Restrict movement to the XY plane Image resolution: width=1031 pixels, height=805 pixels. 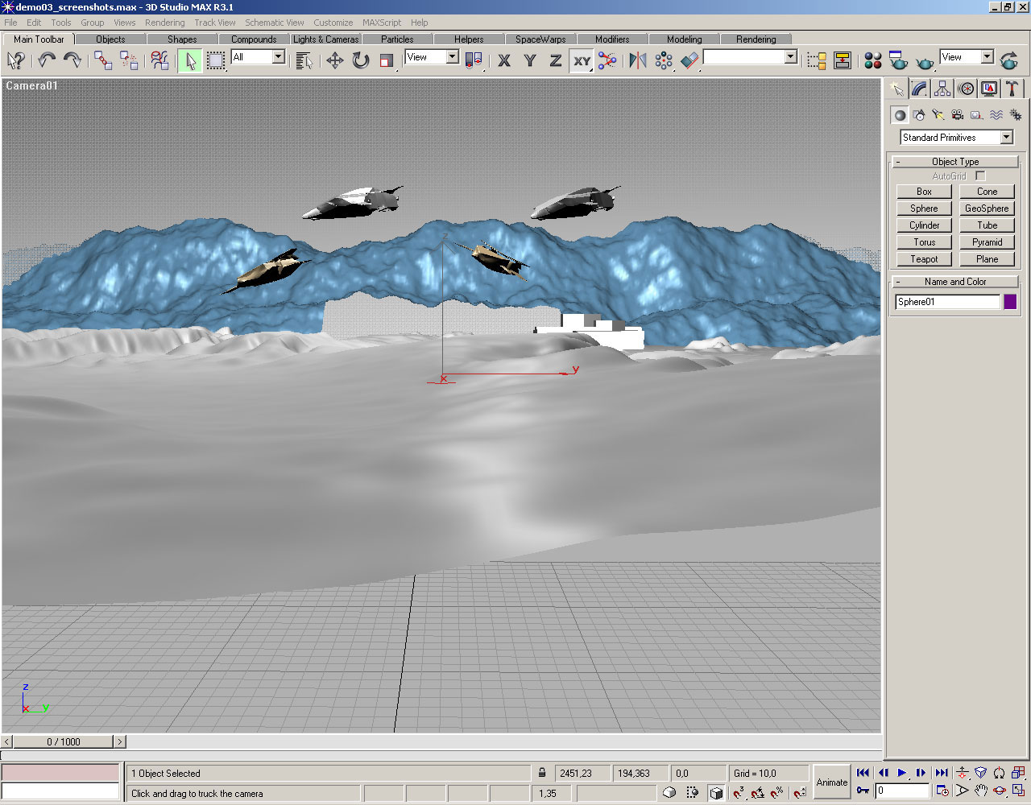(582, 60)
